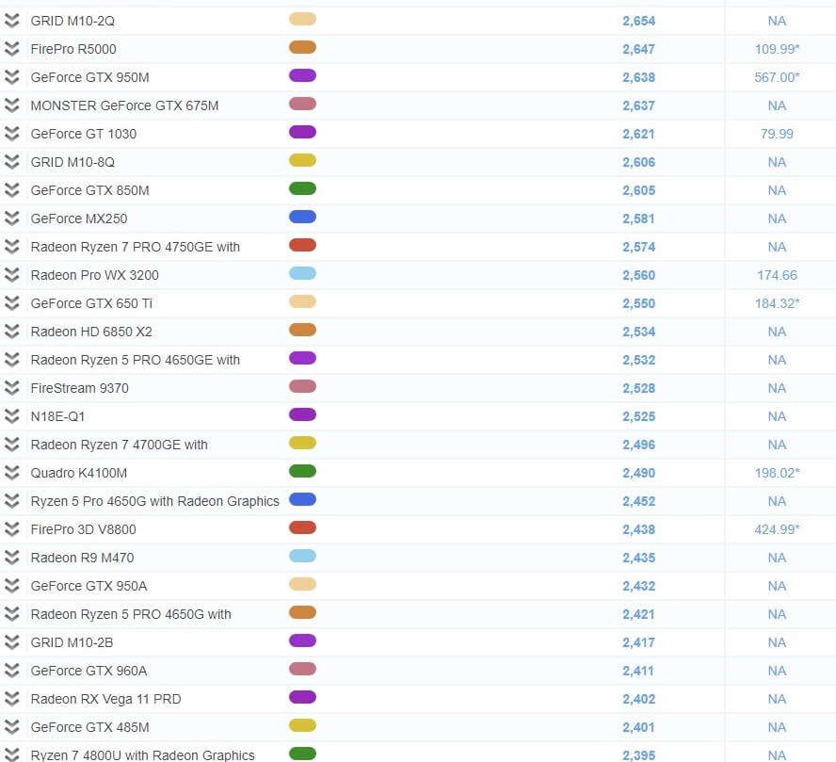Click the 2,435 score for Radeon R9 M470
The width and height of the screenshot is (836, 762).
[x=638, y=558]
